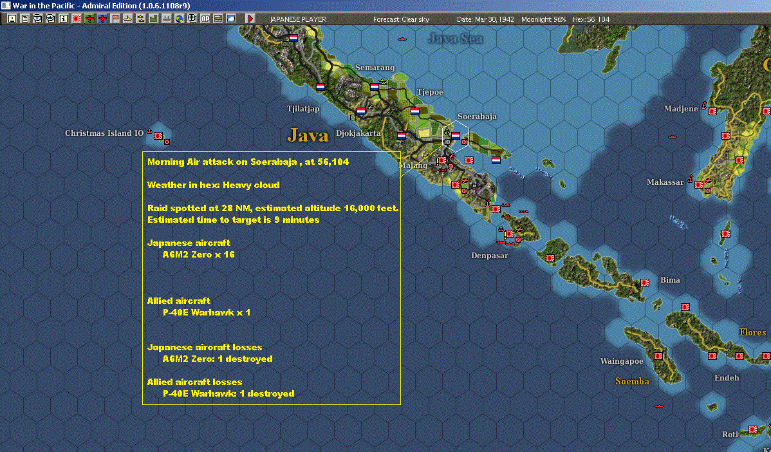This screenshot has width=771, height=452.
Task: Click the ship with up arrows icon
Action: [166, 19]
